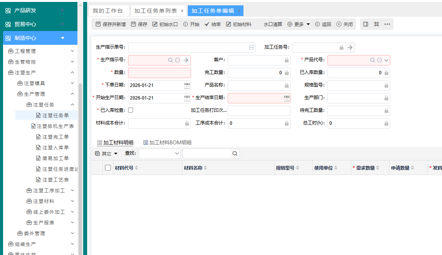The image size is (442, 255).
Task: Click the 数量 input field
Action: pos(159,73)
